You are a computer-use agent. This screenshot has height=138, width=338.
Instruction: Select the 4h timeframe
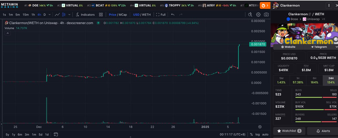(39, 14)
